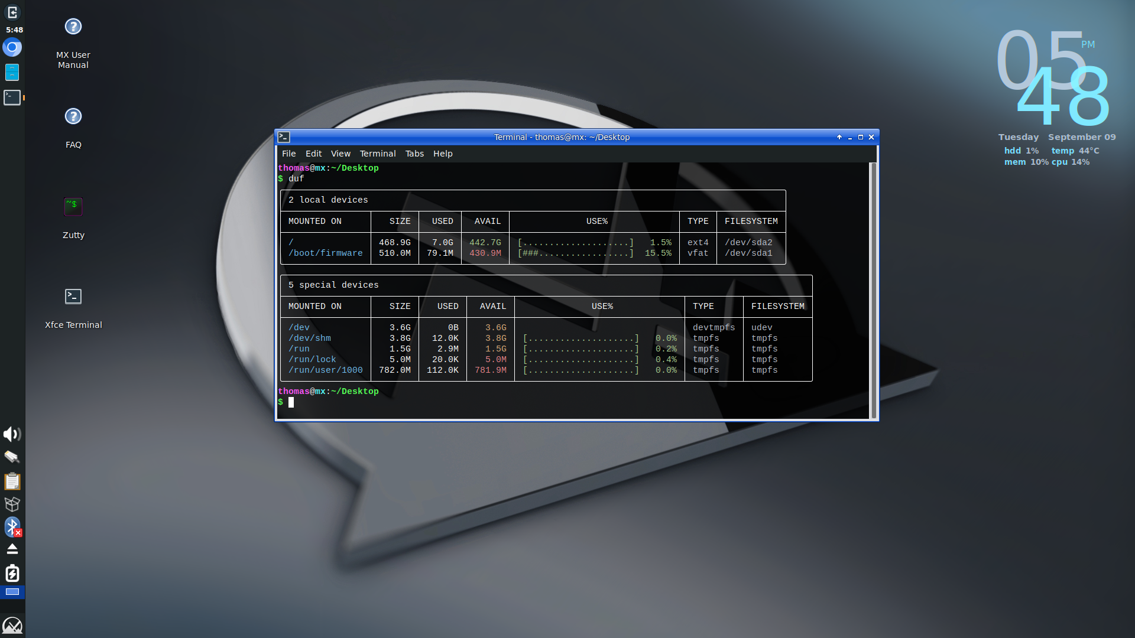Open the MX User Manual desktop shortcut
Image resolution: width=1135 pixels, height=638 pixels.
(73, 27)
